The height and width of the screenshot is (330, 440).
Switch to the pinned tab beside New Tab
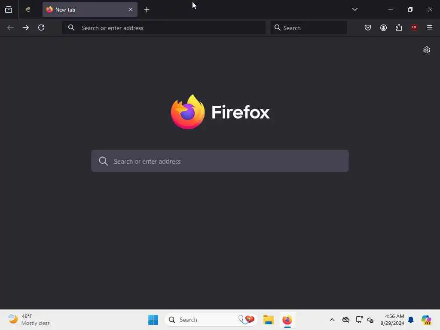[x=28, y=9]
